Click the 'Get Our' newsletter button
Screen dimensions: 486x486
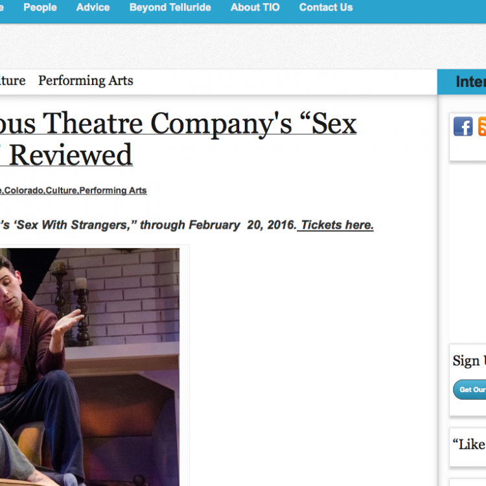(470, 389)
